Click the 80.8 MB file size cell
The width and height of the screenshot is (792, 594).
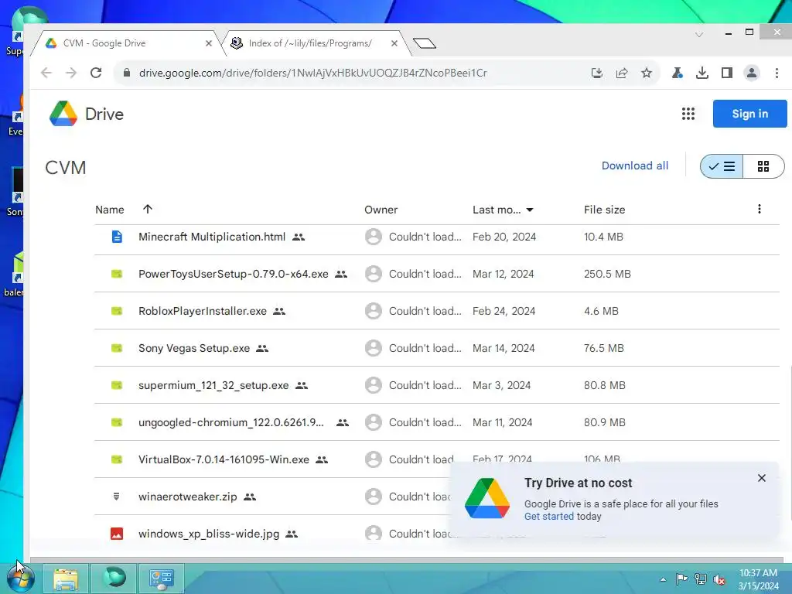605,385
